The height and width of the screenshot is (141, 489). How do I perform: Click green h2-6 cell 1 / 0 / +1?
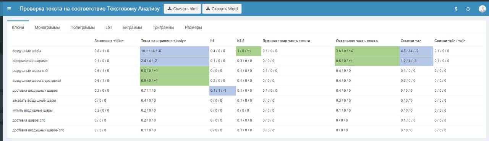(x=249, y=51)
